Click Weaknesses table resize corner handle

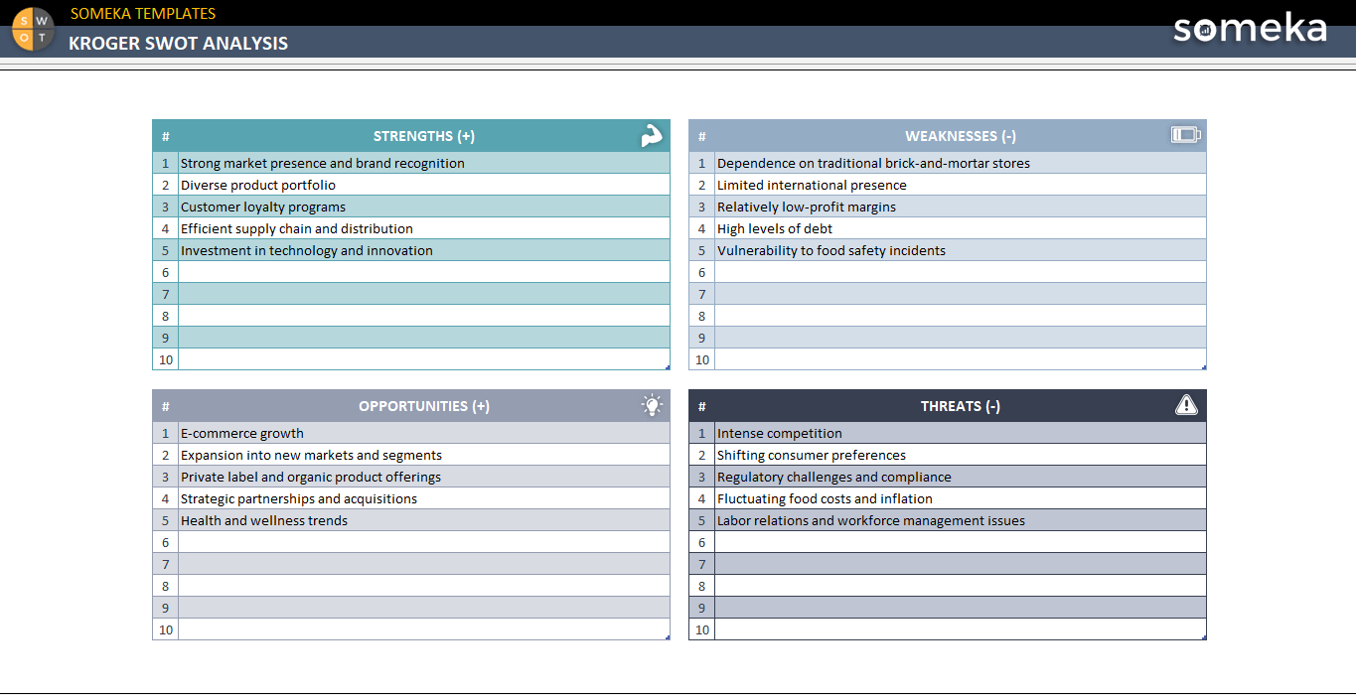[x=1204, y=367]
